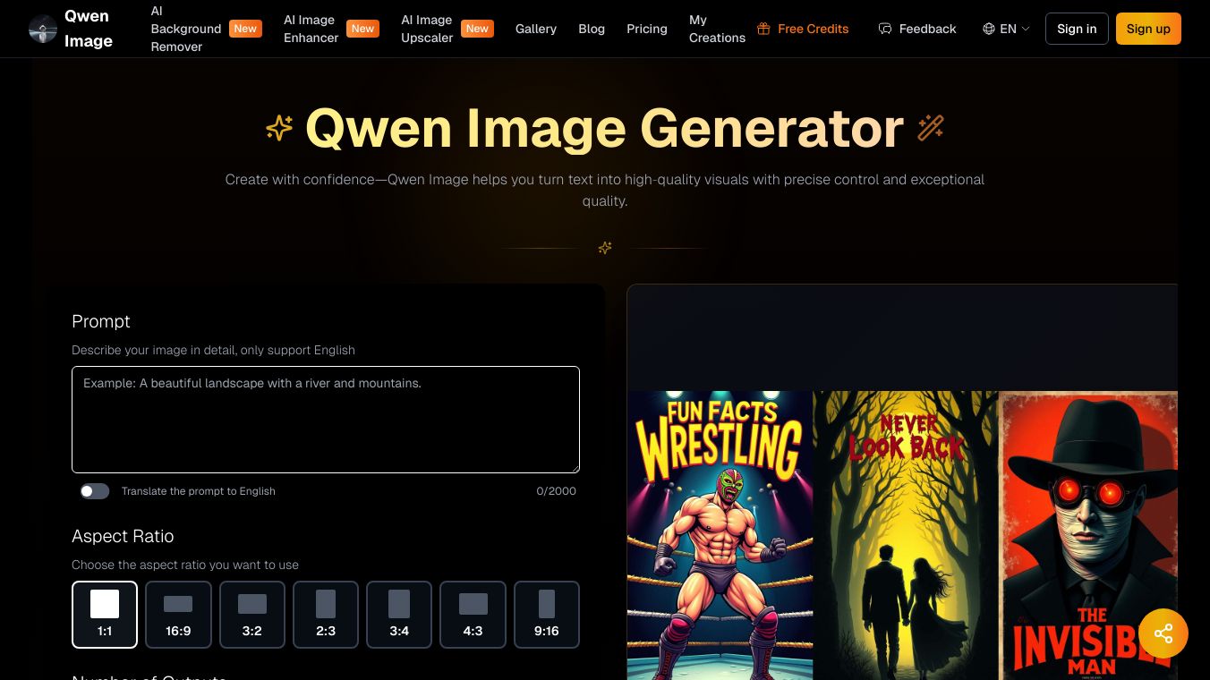Enable Translate the prompt to English toggle
Image resolution: width=1210 pixels, height=680 pixels.
(x=95, y=491)
